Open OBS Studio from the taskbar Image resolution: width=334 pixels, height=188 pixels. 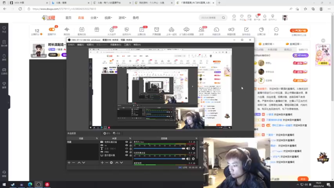[38, 184]
